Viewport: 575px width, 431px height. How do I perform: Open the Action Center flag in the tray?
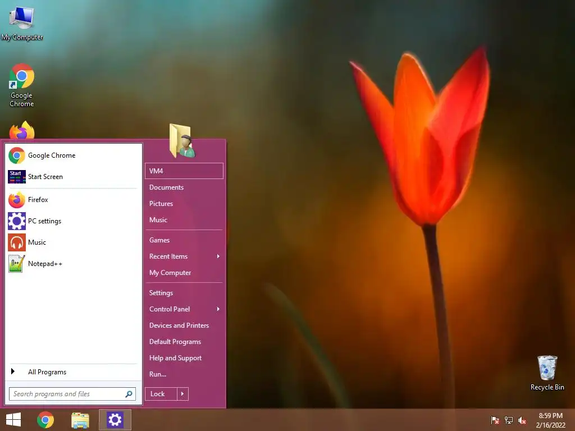pyautogui.click(x=495, y=420)
